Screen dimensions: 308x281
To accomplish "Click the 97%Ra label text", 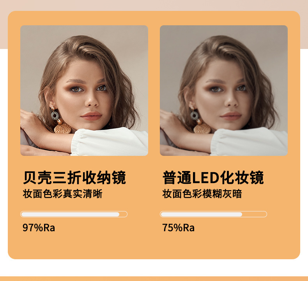I will [39, 227].
